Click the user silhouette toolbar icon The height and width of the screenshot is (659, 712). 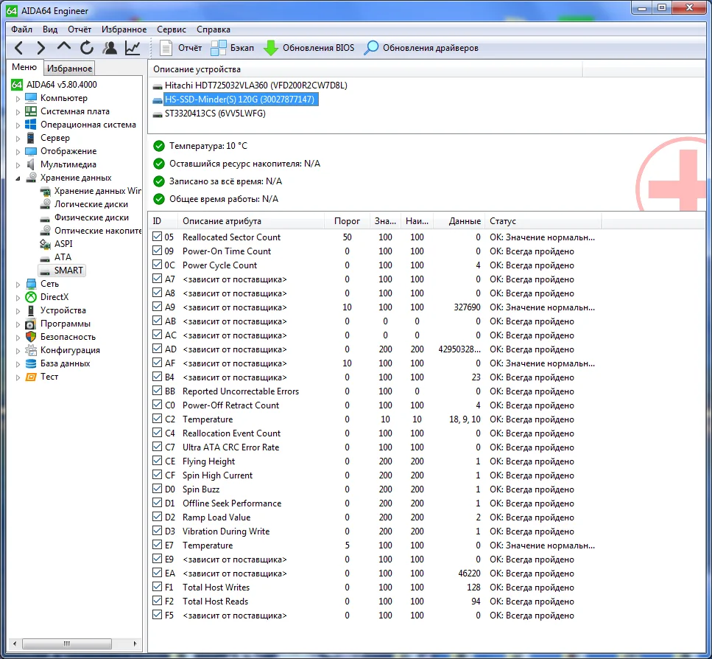(x=110, y=48)
